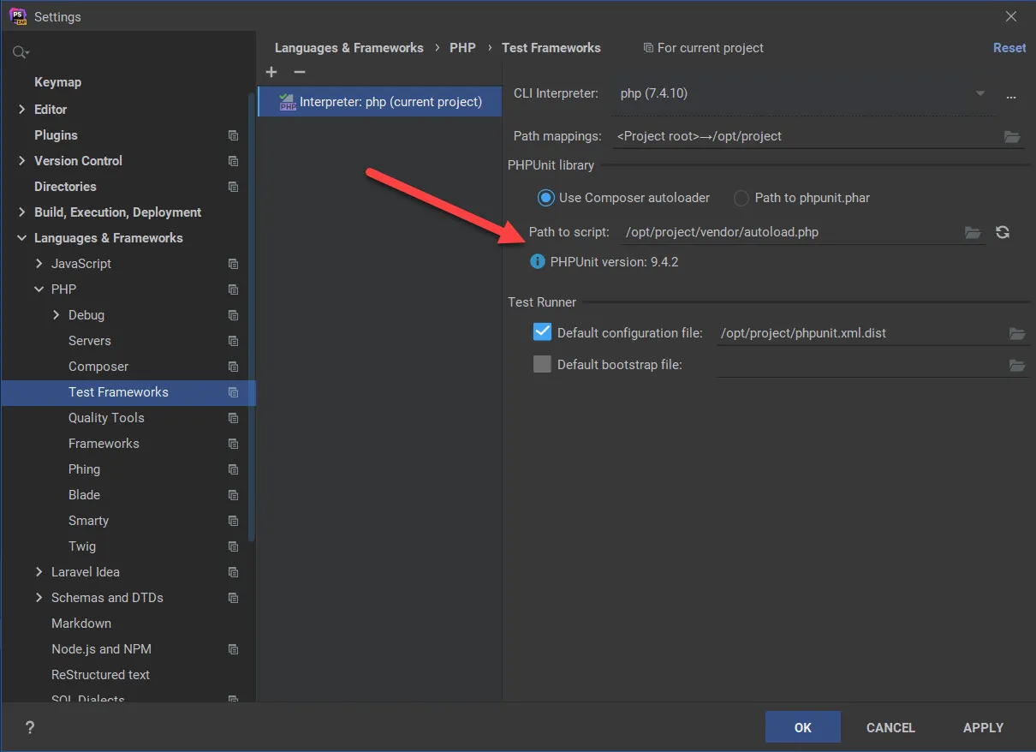Refresh the PHPUnit version with reload icon
Viewport: 1036px width, 752px height.
(1003, 232)
